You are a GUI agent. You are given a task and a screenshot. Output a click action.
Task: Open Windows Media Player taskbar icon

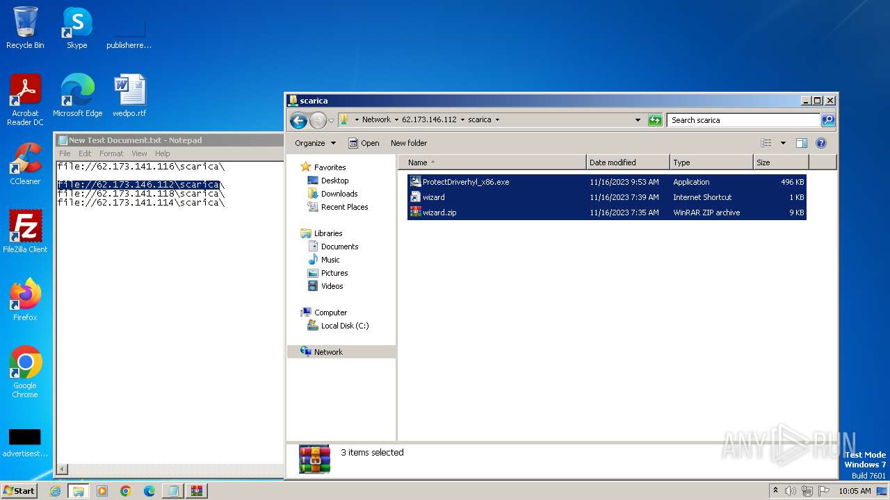pos(102,491)
